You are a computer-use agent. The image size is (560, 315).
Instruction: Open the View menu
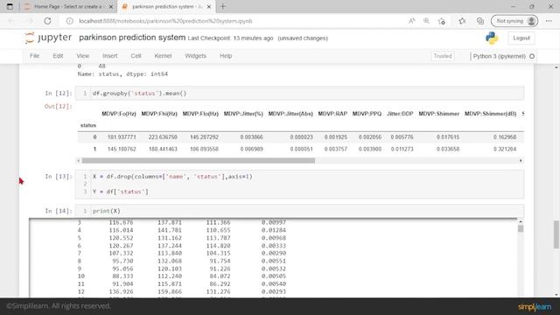point(82,56)
